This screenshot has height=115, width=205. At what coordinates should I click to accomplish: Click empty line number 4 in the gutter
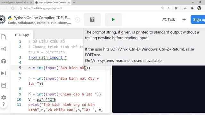[20, 63]
